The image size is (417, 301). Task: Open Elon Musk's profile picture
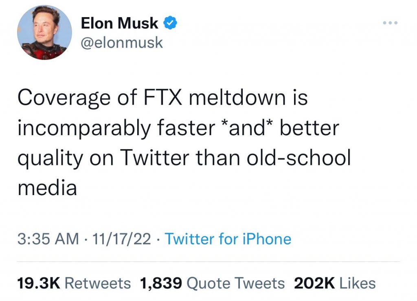pos(44,33)
